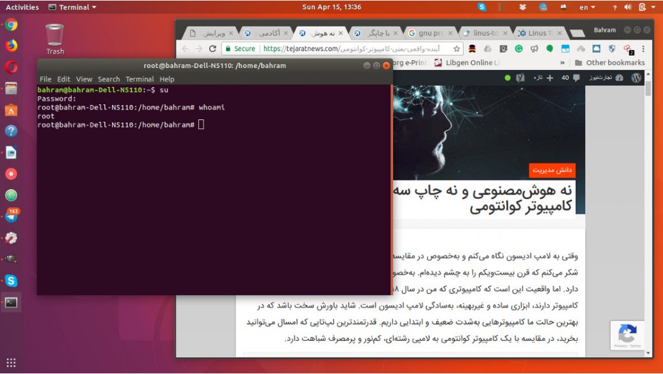This screenshot has height=374, width=663.
Task: Switch to the gnu pro Chrome tab
Action: pyautogui.click(x=431, y=33)
